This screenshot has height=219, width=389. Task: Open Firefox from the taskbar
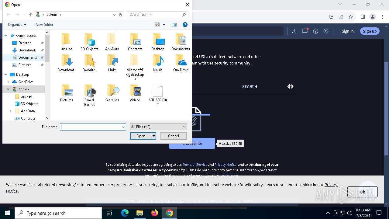pos(155,213)
